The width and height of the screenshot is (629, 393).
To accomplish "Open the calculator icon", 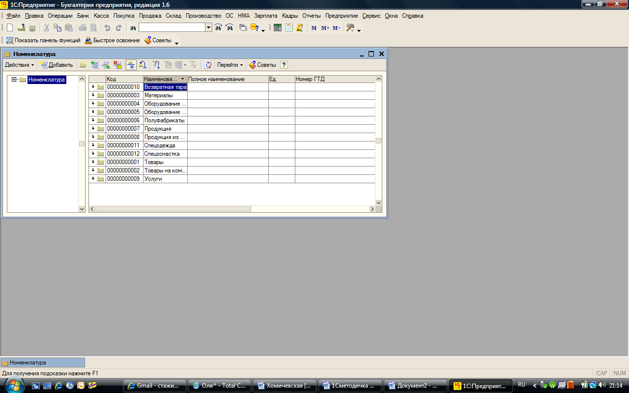I will [278, 28].
